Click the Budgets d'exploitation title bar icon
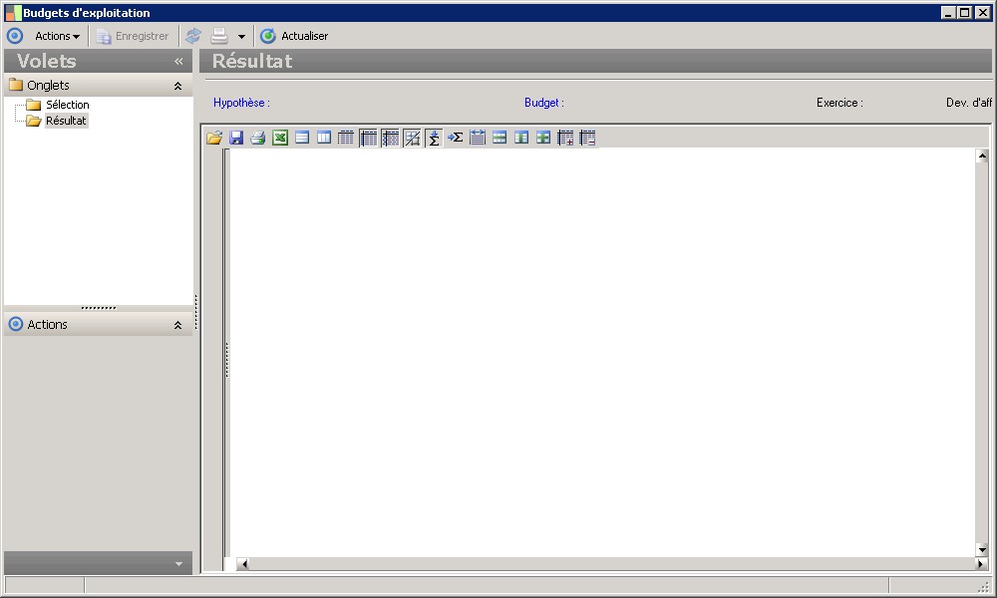 pos(13,13)
